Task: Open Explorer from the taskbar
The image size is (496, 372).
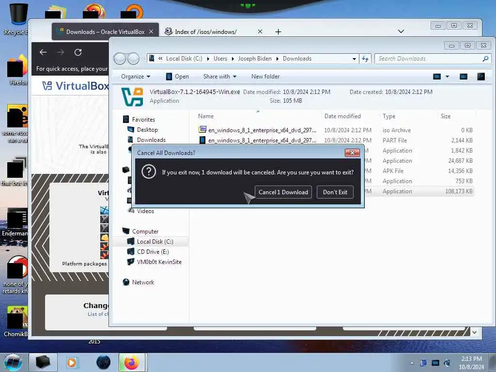Action: [43, 362]
